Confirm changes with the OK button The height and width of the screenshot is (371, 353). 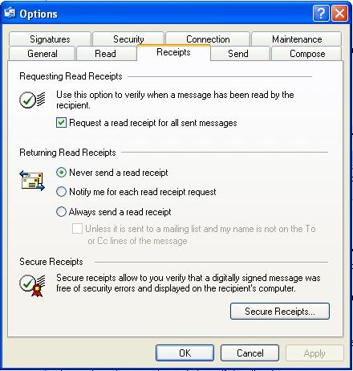(185, 353)
